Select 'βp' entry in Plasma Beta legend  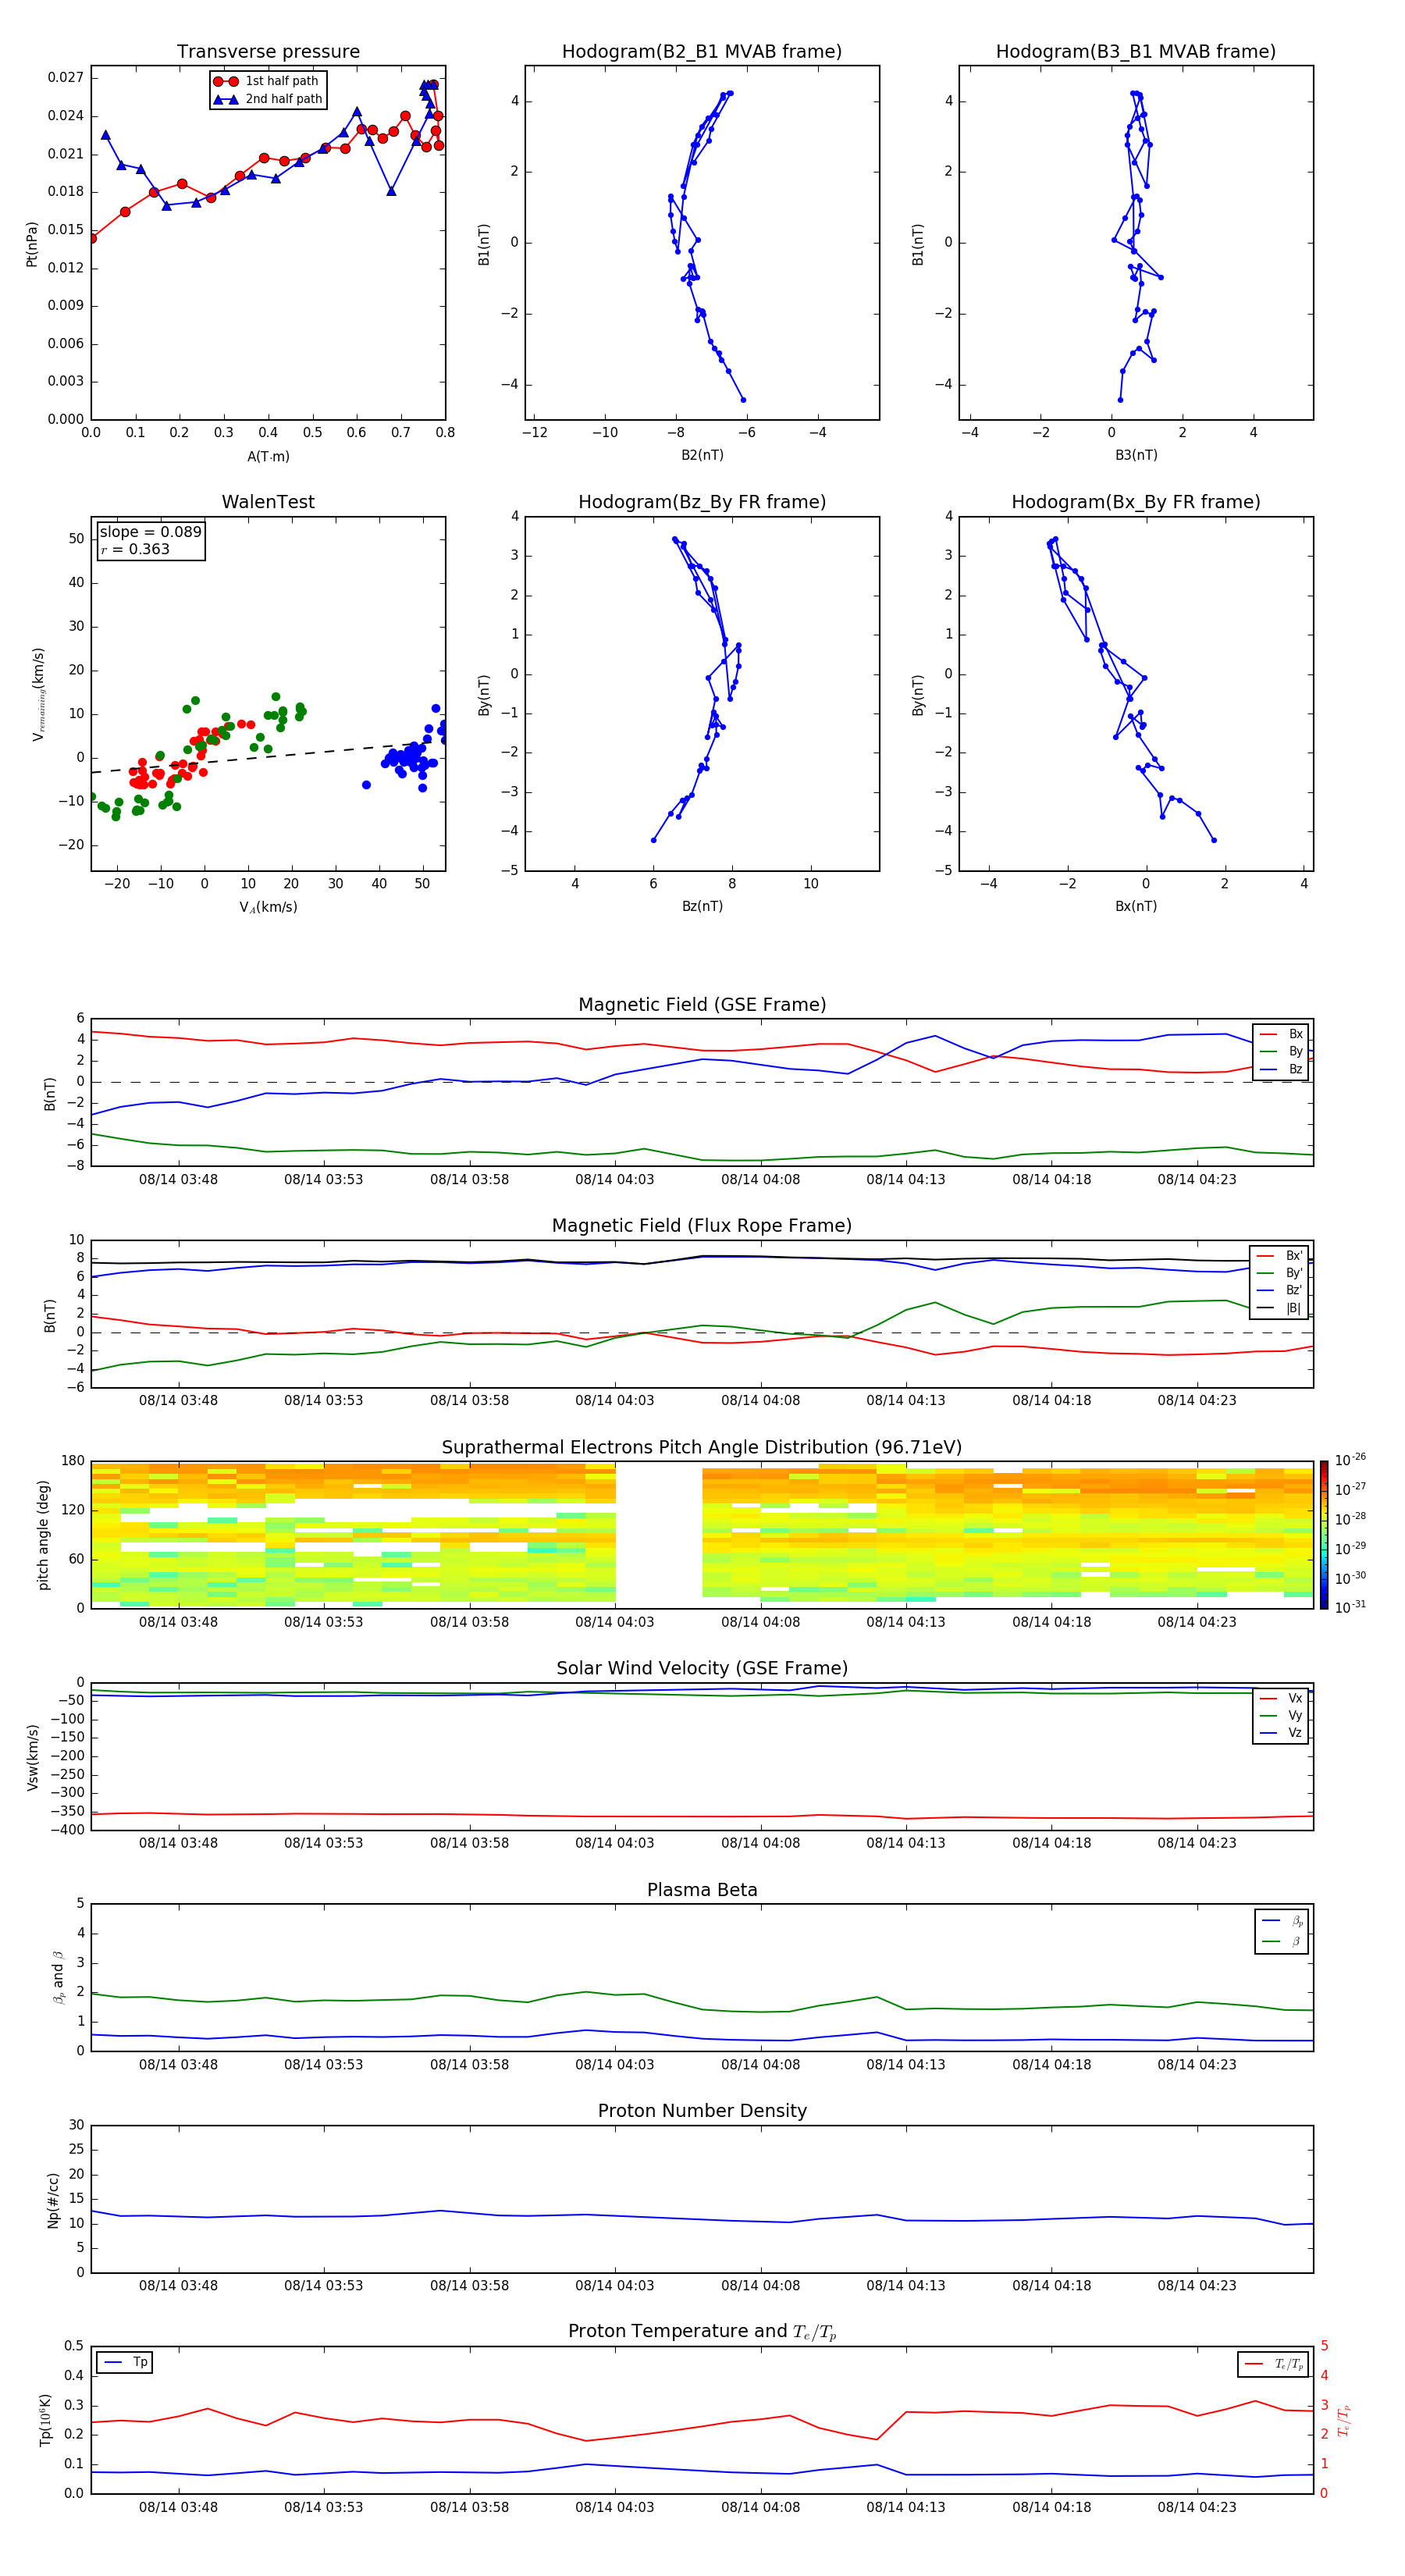point(1283,1921)
